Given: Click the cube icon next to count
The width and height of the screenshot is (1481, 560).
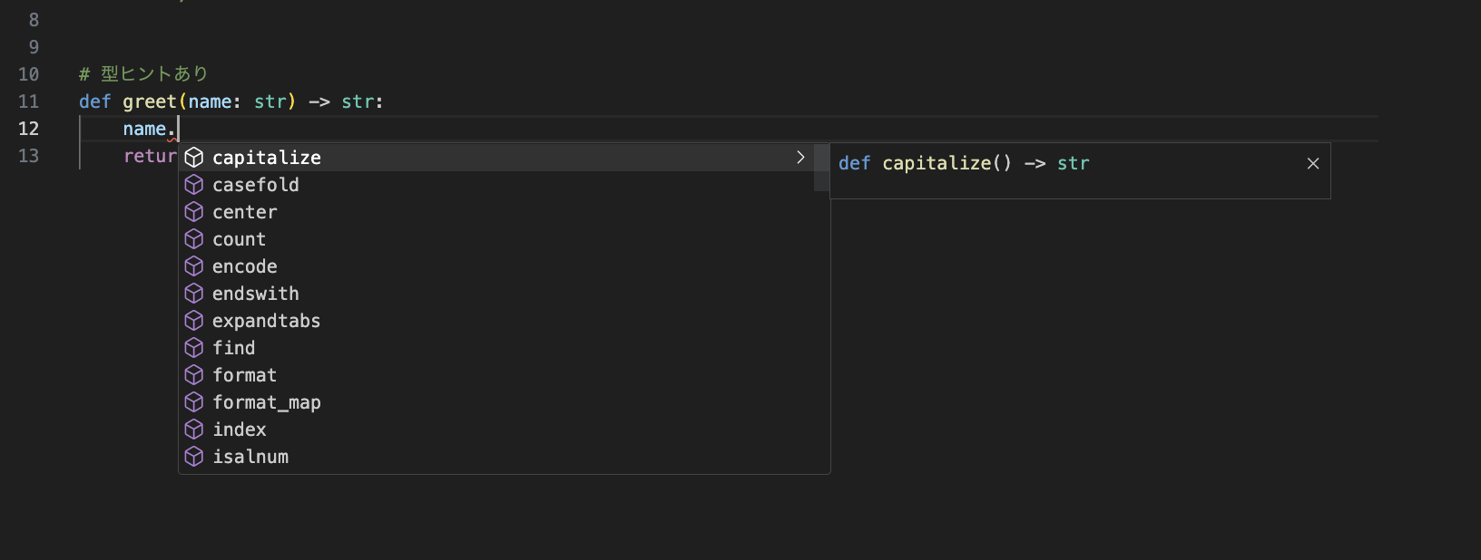Looking at the screenshot, I should 194,239.
